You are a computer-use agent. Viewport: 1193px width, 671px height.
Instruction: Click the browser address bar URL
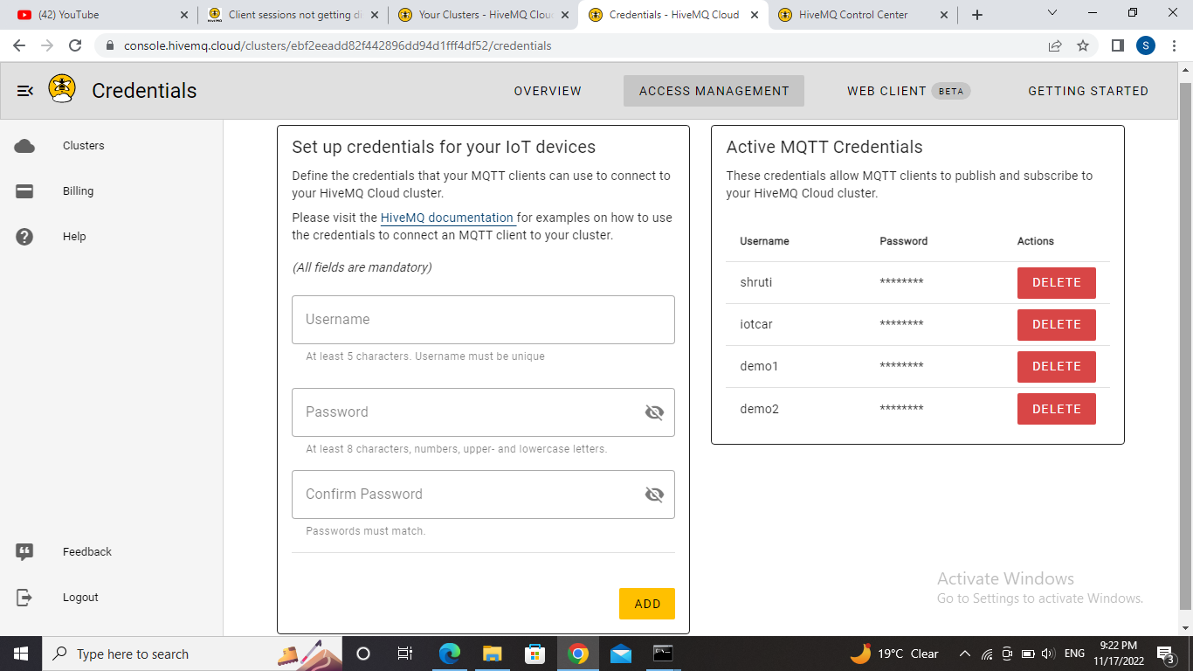[x=337, y=45]
